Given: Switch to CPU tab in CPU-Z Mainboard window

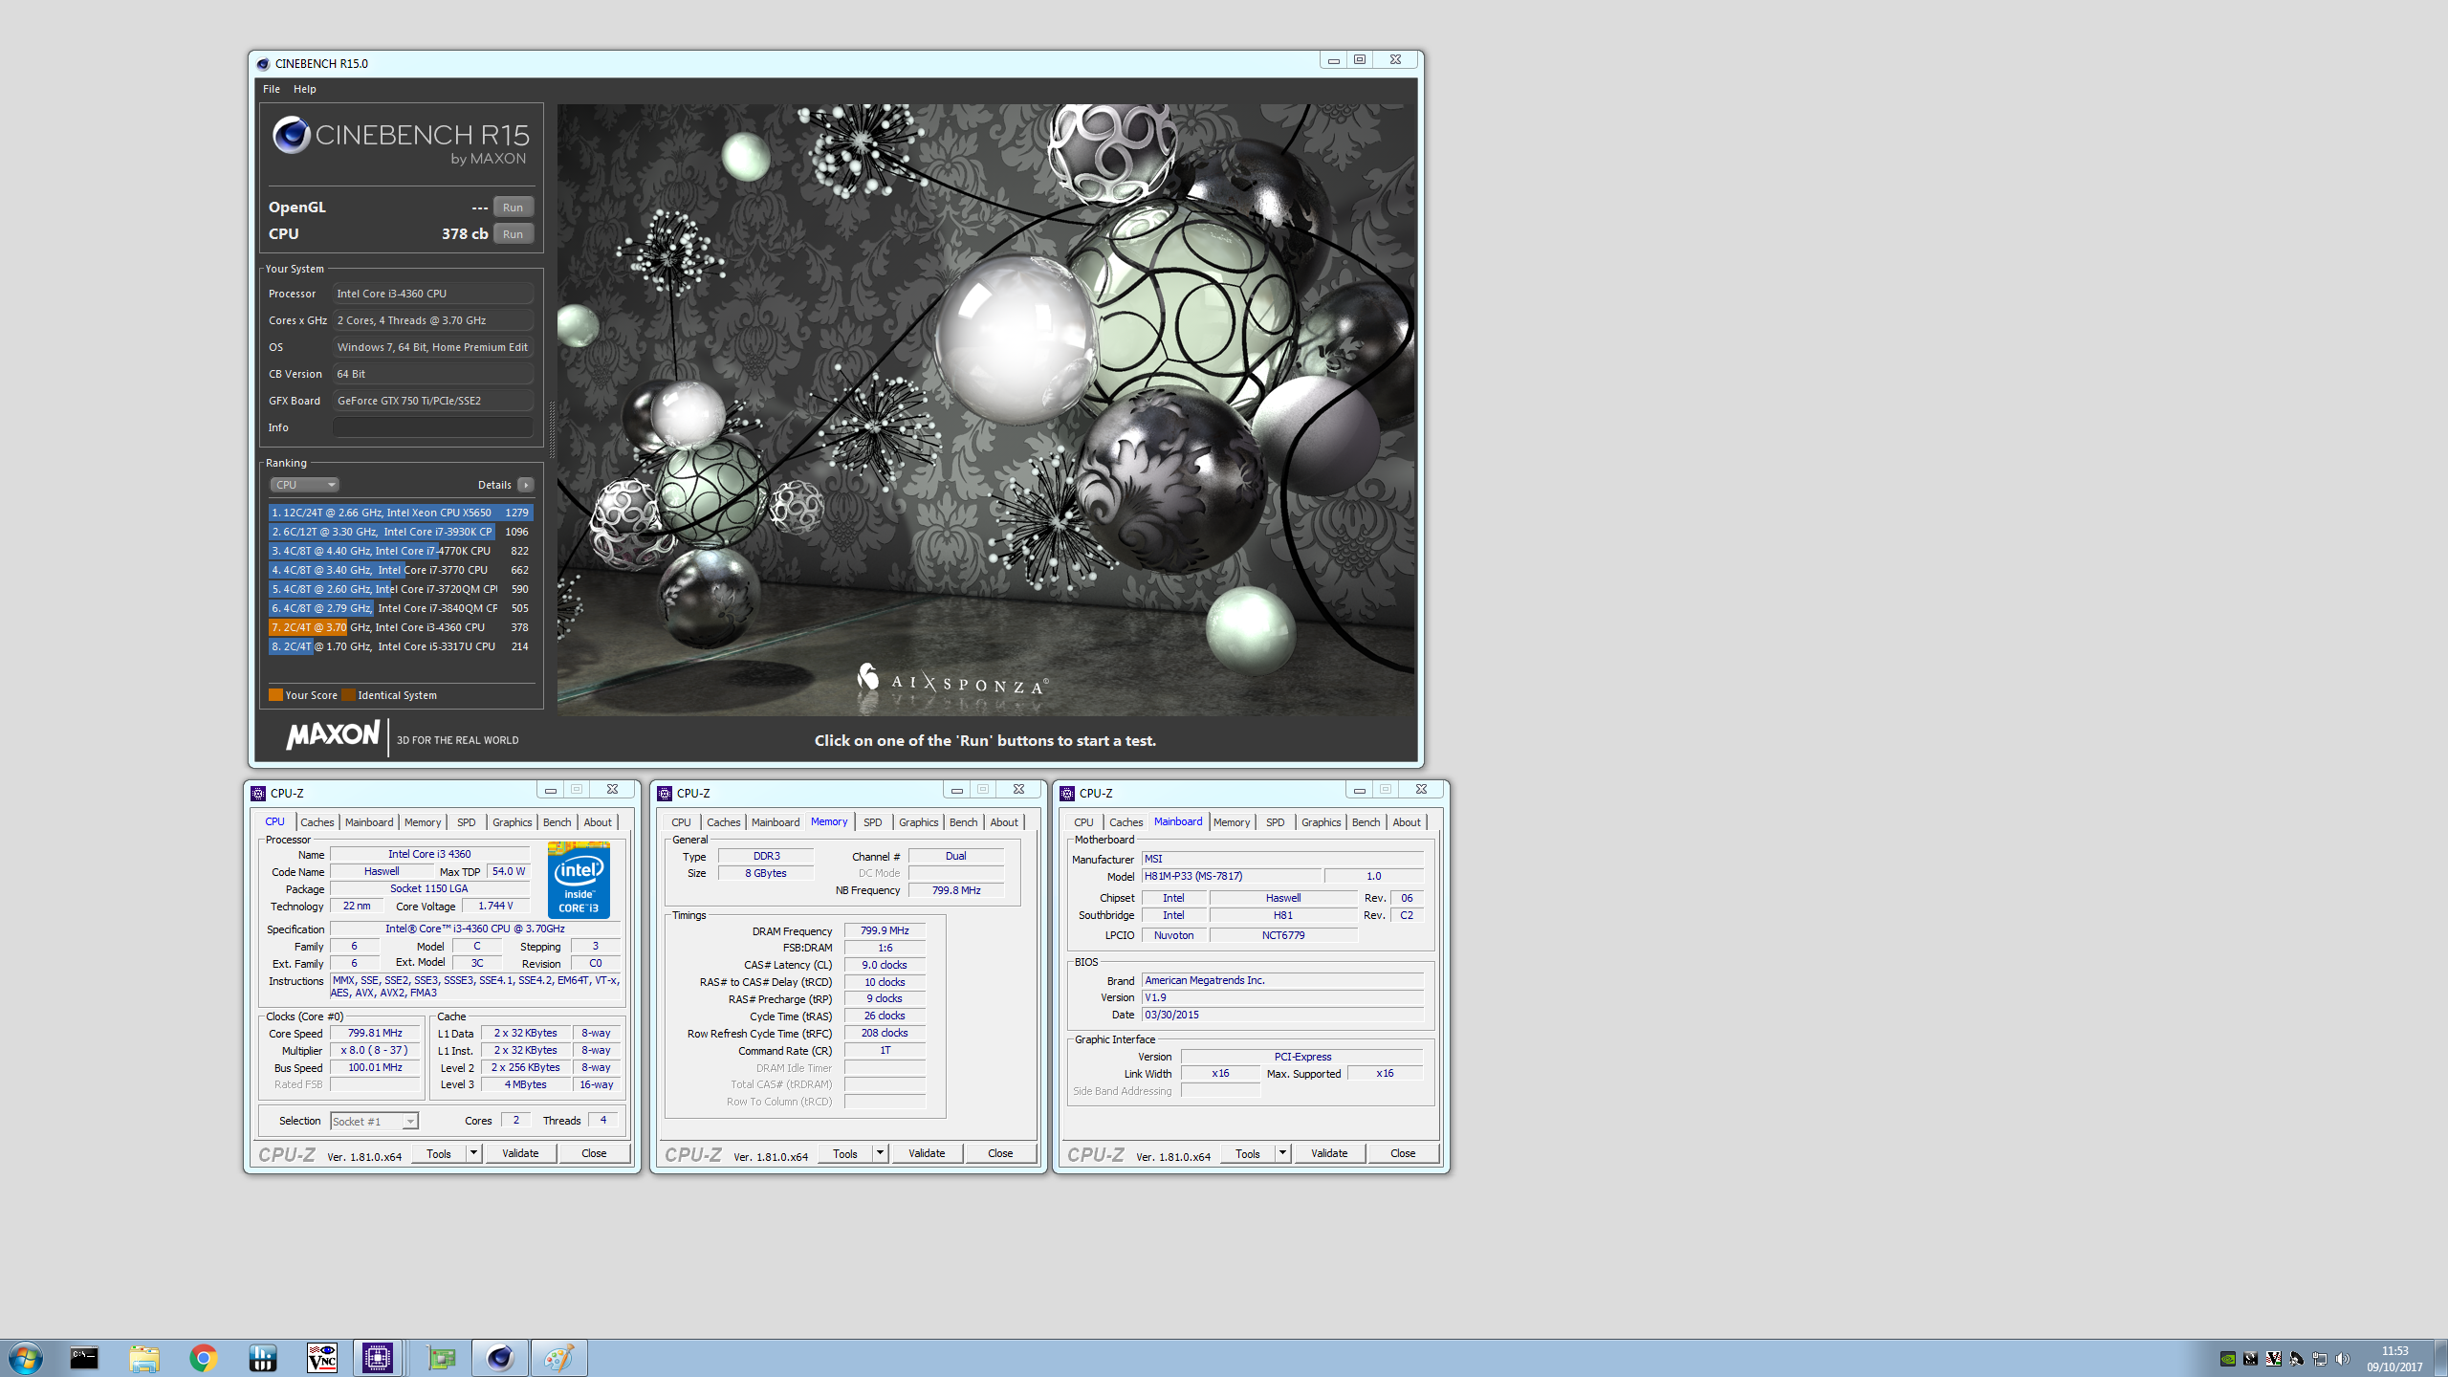Looking at the screenshot, I should [x=1083, y=822].
